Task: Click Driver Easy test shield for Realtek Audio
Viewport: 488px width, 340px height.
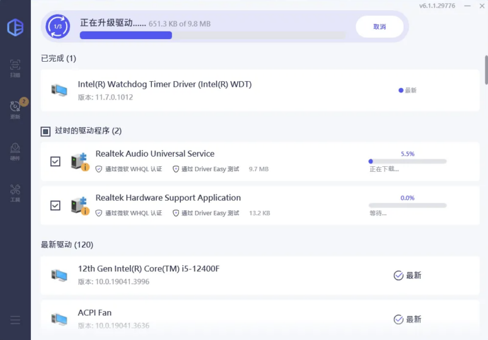Action: point(176,169)
